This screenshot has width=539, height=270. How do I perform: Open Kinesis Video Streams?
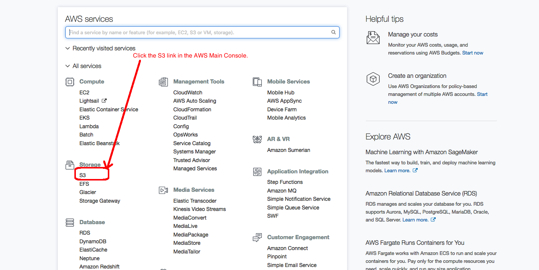(199, 209)
